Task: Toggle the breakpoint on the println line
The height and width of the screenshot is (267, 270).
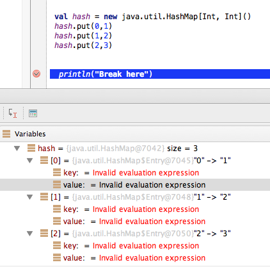Action: coord(36,74)
